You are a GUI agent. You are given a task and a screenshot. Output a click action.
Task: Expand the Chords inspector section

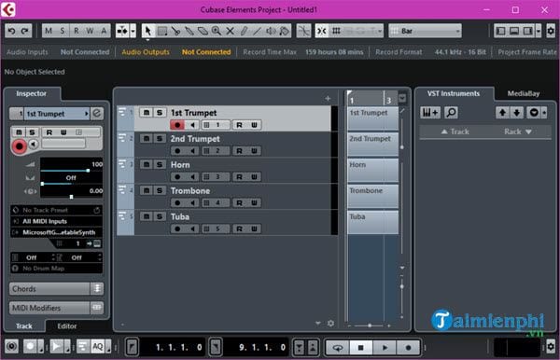(x=49, y=288)
